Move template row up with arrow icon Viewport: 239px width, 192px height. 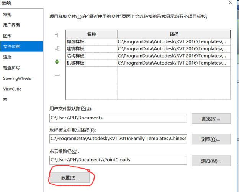57,35
